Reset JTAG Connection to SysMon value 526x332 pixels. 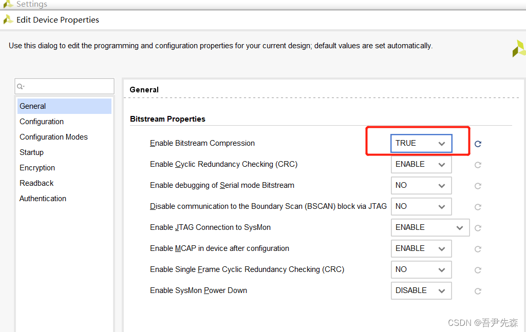(x=478, y=228)
